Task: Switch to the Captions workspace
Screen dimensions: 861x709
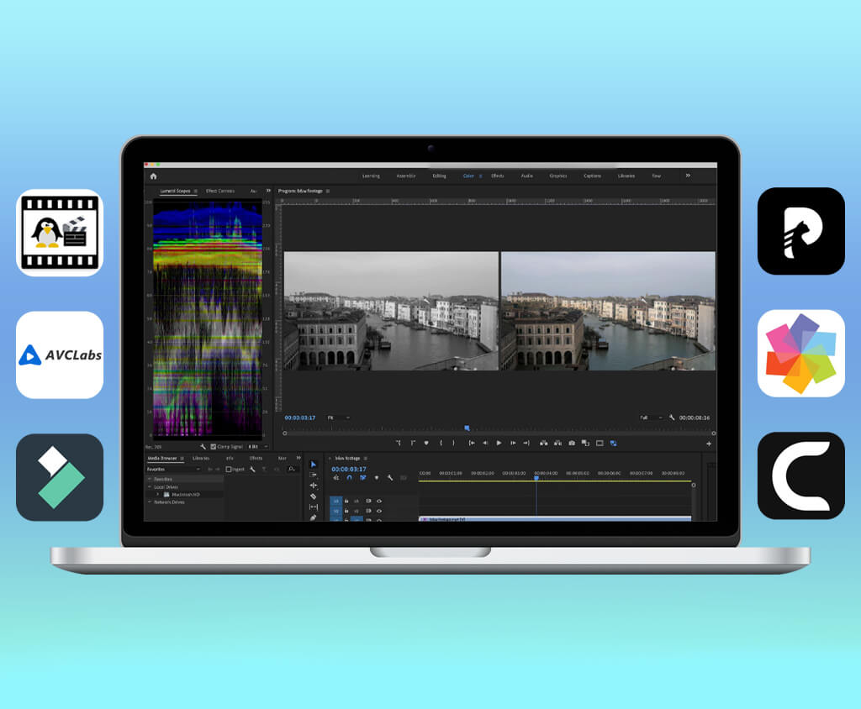Action: [x=592, y=176]
